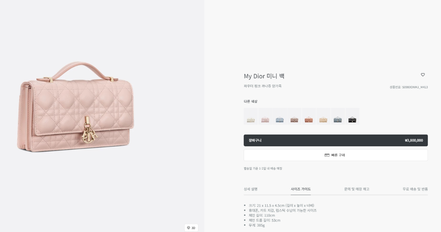Click the 1-2일 내 배송 예정 delivery note
The image size is (441, 232).
[x=263, y=168]
